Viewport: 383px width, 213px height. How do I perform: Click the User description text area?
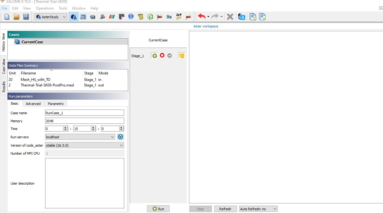(85, 183)
